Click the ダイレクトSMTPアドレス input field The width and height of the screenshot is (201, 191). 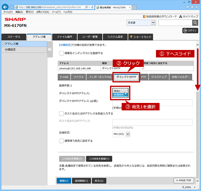click(x=152, y=103)
